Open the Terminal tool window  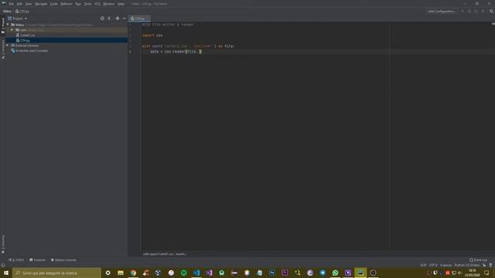tap(37, 260)
